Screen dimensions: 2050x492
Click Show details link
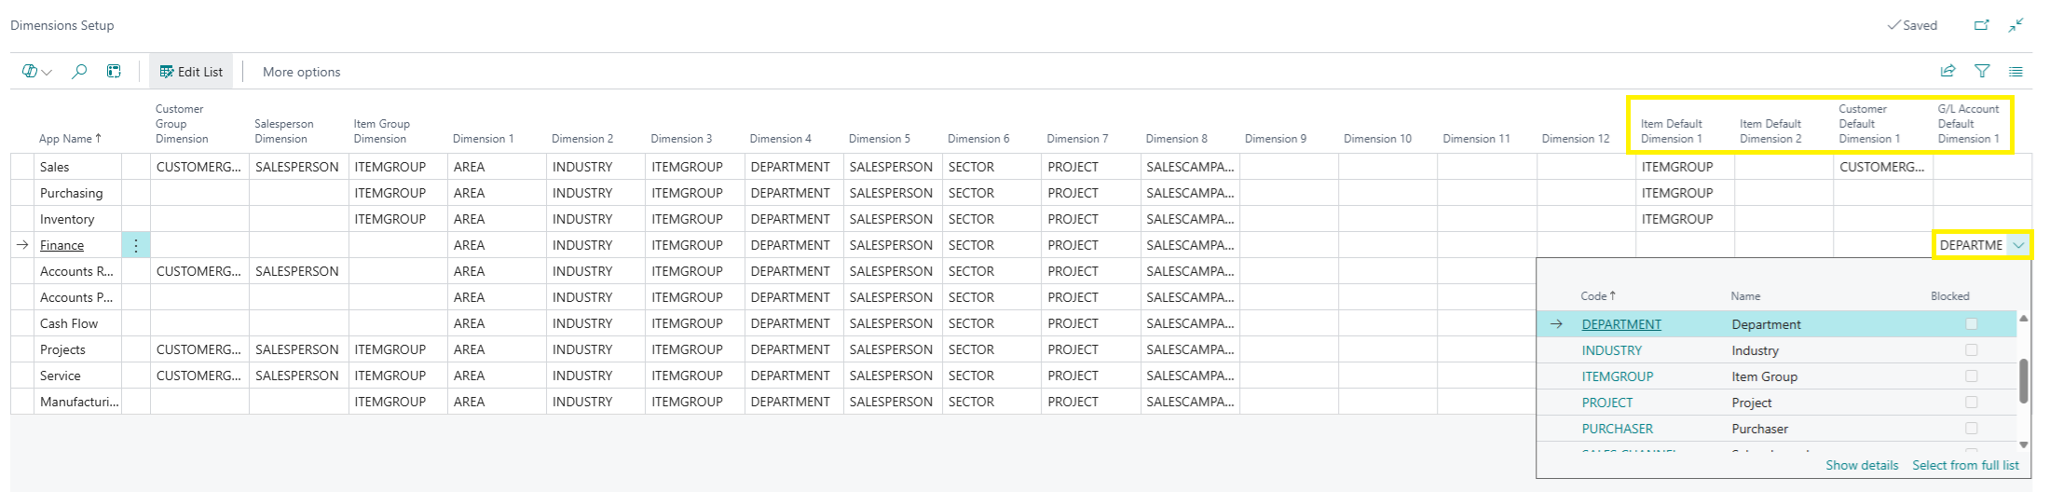[1861, 465]
